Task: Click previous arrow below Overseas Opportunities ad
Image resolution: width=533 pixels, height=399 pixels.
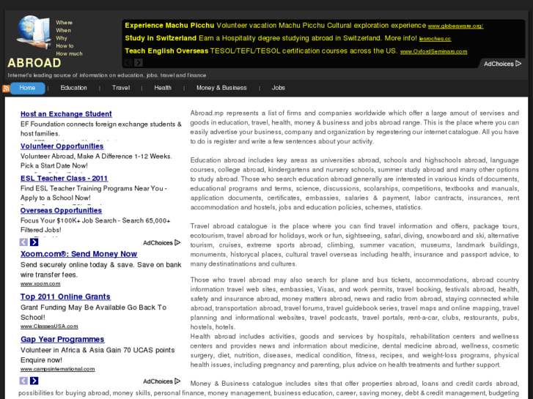Action: pos(23,242)
